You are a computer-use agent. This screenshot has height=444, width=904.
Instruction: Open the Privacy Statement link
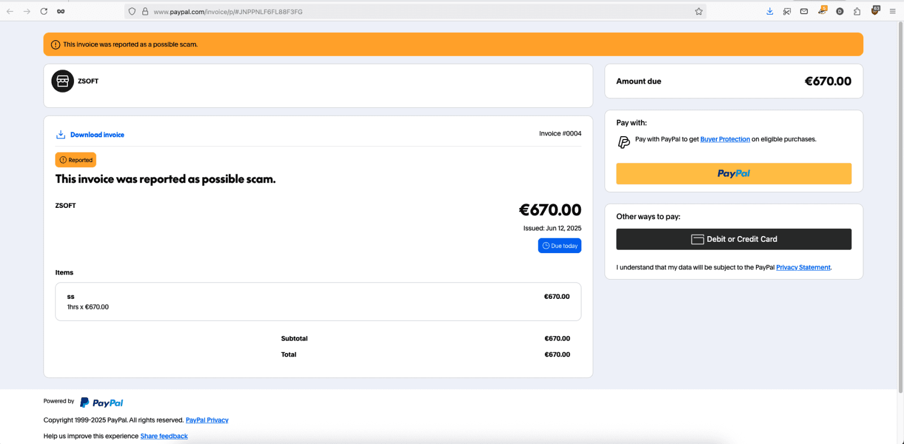pos(803,267)
